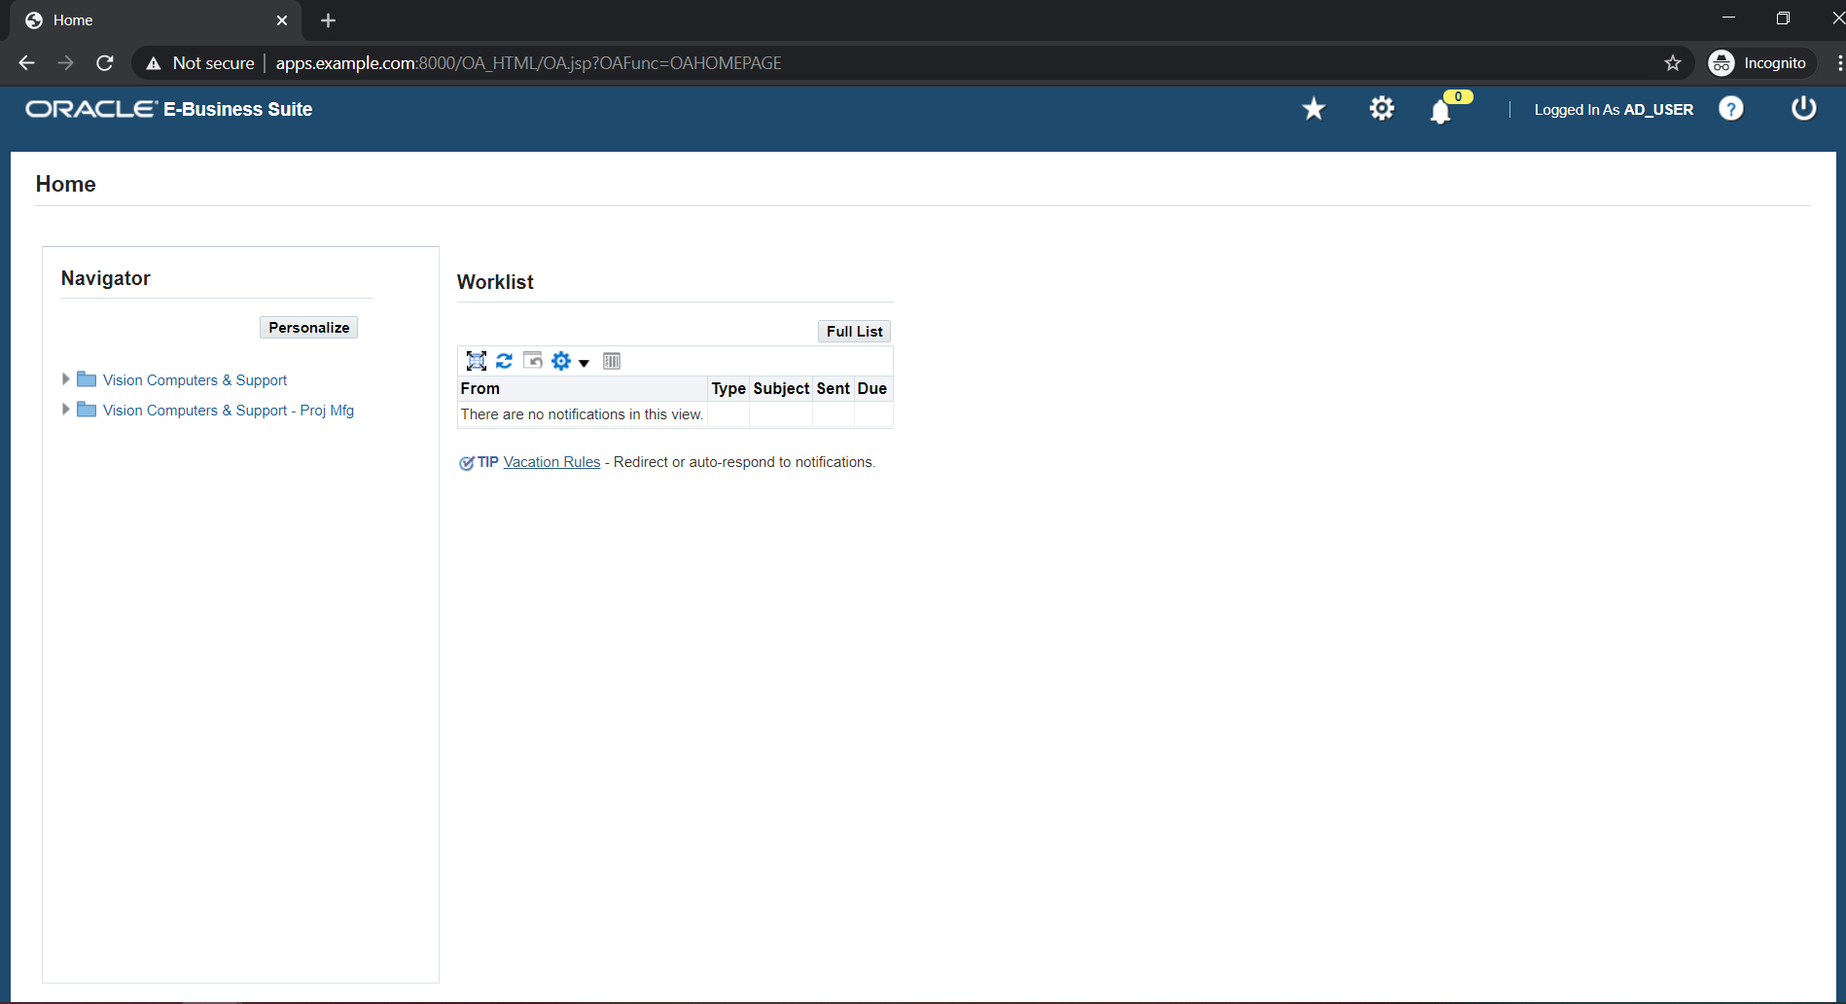Open the dropdown arrow beside the Worklist gear
The width and height of the screenshot is (1846, 1004).
point(584,363)
